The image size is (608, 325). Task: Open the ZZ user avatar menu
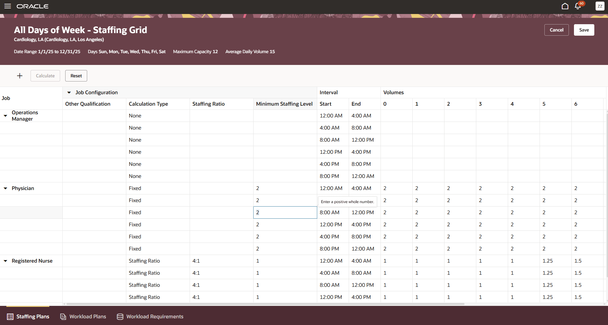[600, 6]
